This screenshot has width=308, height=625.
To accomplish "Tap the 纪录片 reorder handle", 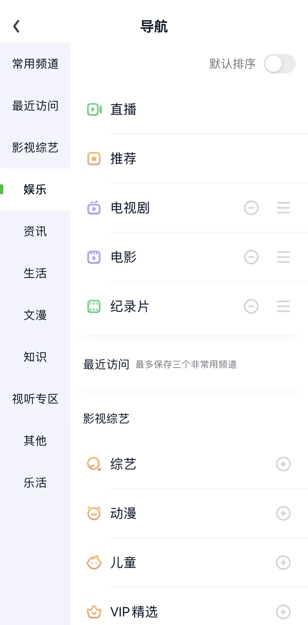I will (x=283, y=306).
